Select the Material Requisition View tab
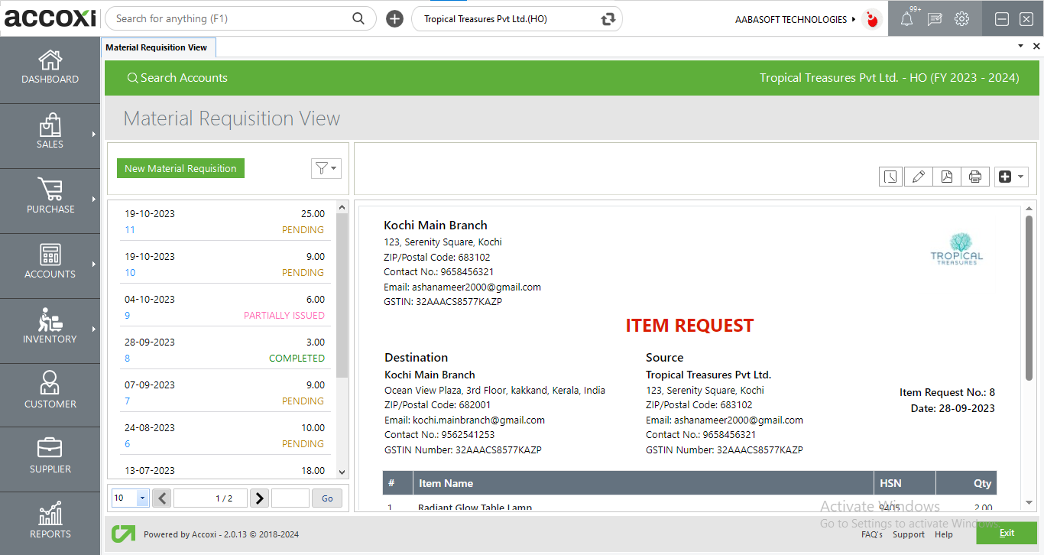This screenshot has height=555, width=1044. coord(158,47)
